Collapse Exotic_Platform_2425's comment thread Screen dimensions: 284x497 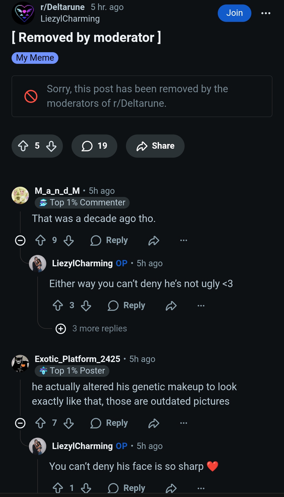click(x=20, y=423)
